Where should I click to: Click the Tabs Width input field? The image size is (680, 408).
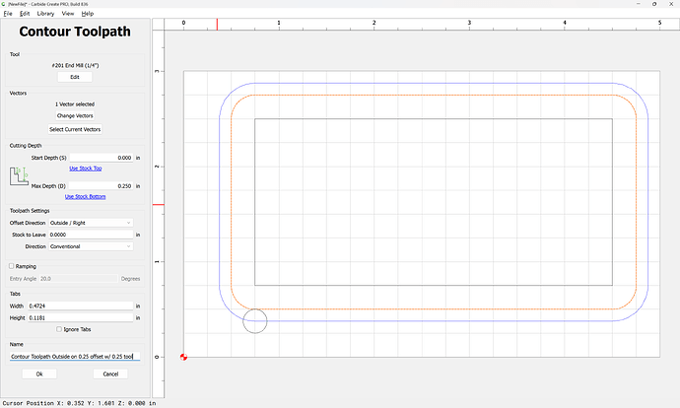pos(80,306)
